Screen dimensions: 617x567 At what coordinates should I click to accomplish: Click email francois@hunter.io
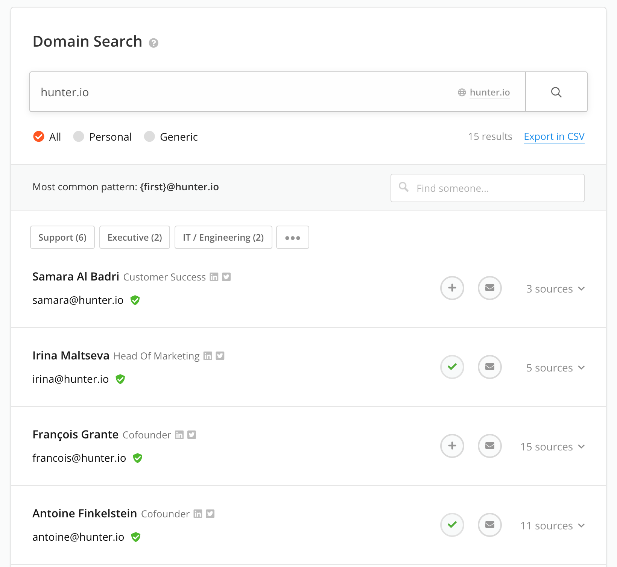(x=79, y=458)
